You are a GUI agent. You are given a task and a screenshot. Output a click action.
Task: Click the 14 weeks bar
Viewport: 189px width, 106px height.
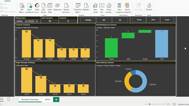click(x=26, y=44)
